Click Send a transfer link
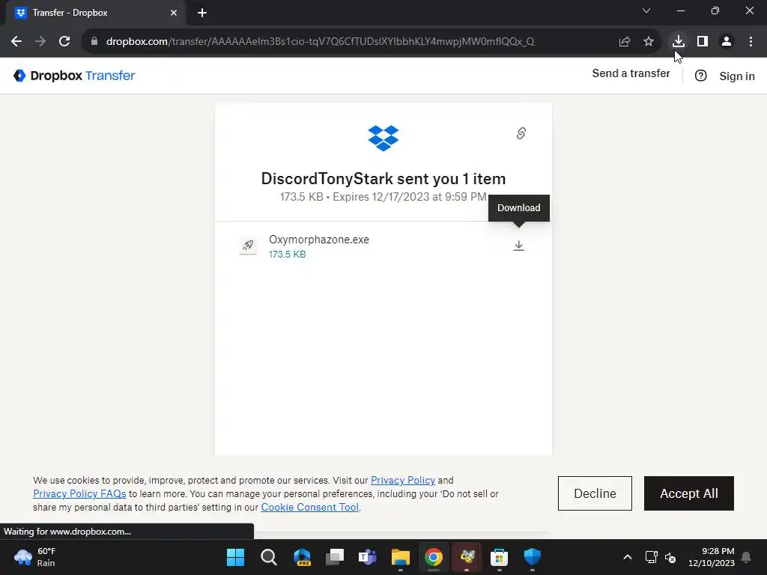Viewport: 767px width, 575px height. point(631,73)
